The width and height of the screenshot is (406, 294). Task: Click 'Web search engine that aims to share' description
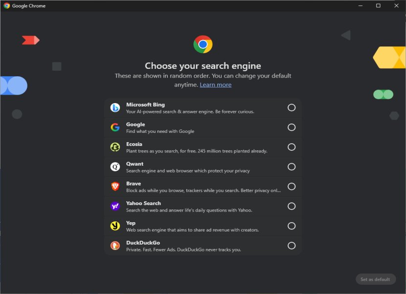pos(192,230)
